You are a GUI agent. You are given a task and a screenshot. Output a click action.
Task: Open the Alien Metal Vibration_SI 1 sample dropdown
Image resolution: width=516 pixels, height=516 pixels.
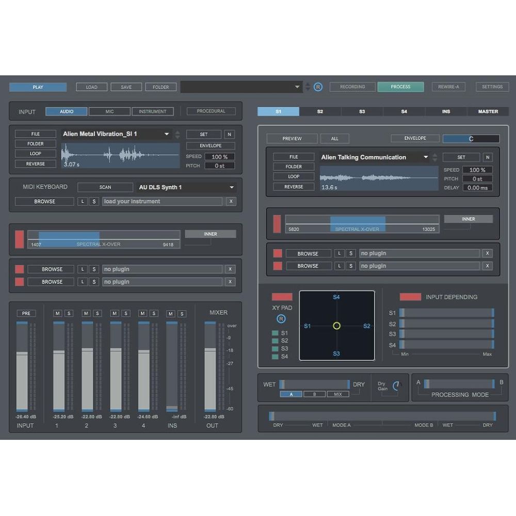coord(167,134)
